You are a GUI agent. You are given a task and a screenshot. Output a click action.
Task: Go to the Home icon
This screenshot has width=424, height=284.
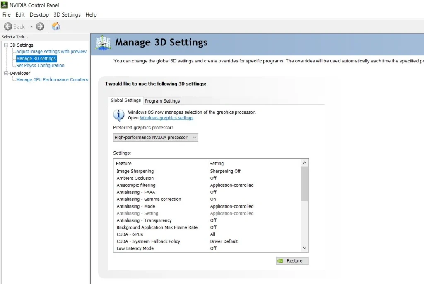(56, 26)
